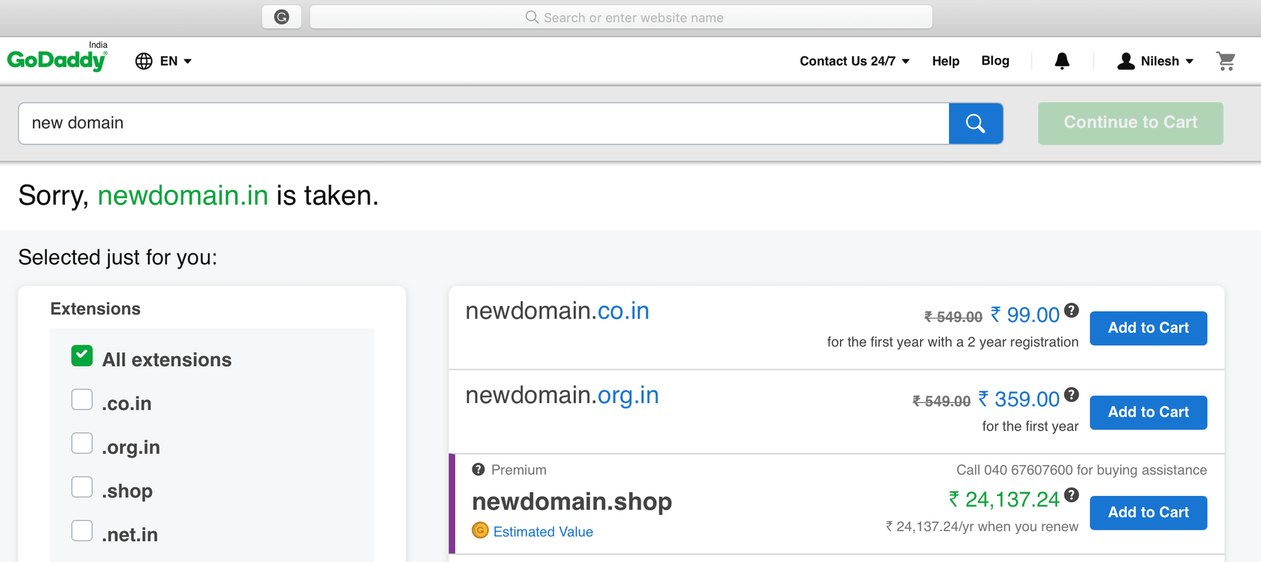Expand the Contact Us 24/7 dropdown
This screenshot has width=1261, height=562.
click(854, 61)
